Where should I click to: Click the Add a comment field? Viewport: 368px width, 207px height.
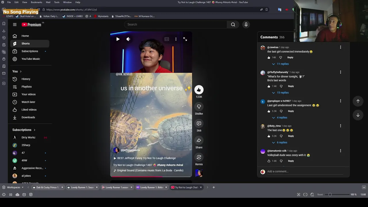[305, 171]
